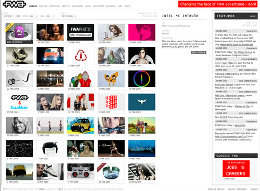Close the Featured panel
The image size is (260, 191).
pos(253,16)
